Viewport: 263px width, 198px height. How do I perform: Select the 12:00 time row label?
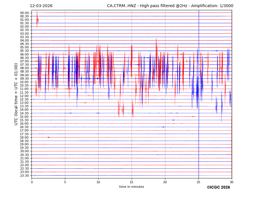pyautogui.click(x=24, y=96)
